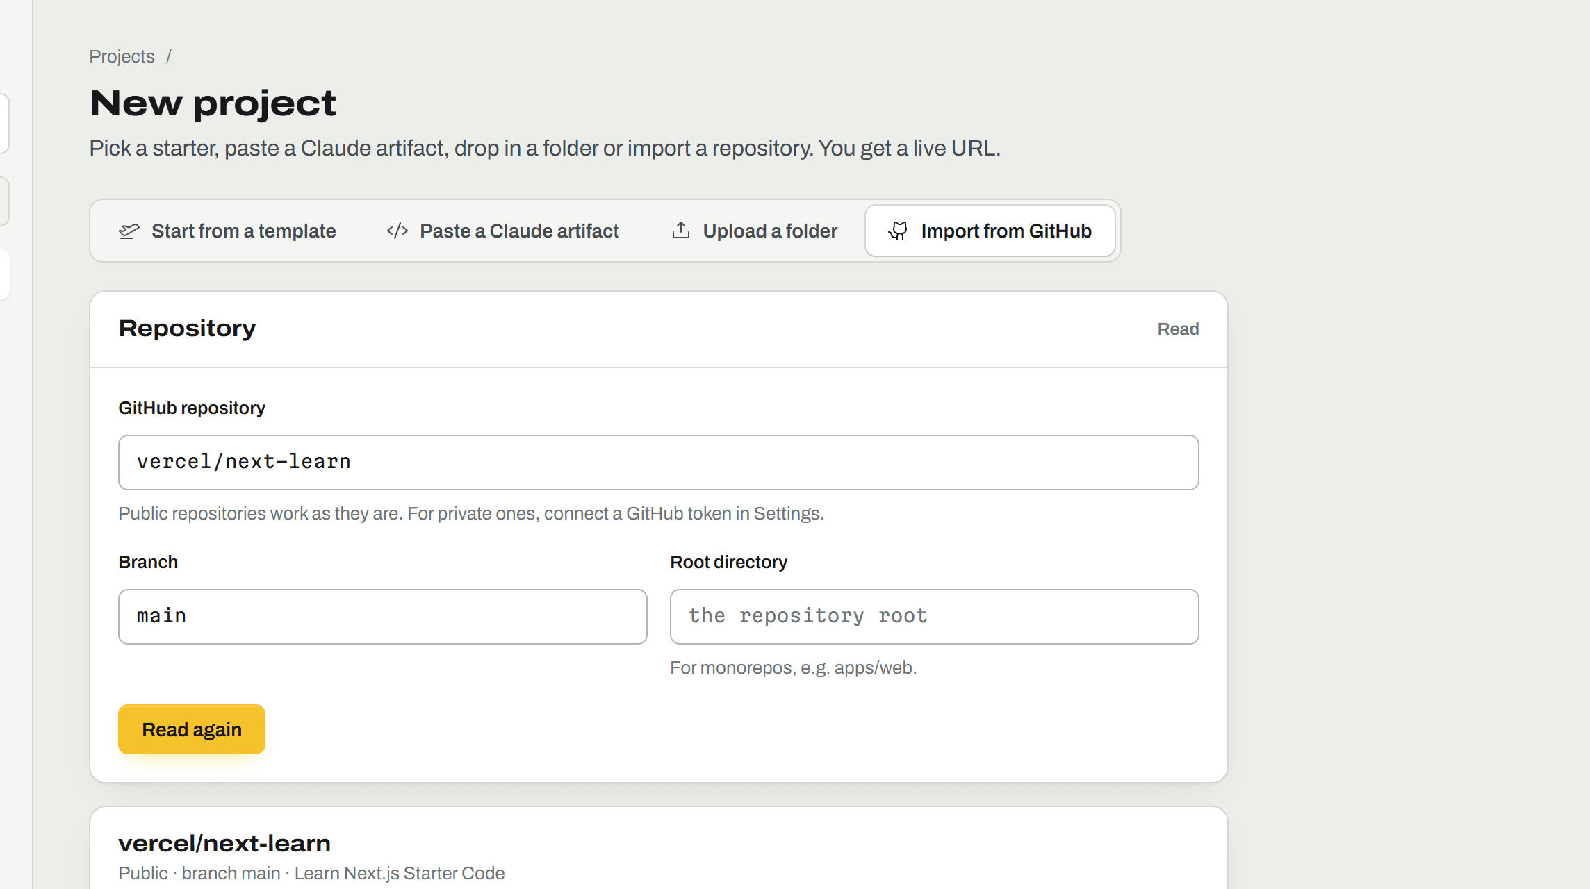
Task: Click the 'Public · branch main' description line
Action: pos(311,874)
